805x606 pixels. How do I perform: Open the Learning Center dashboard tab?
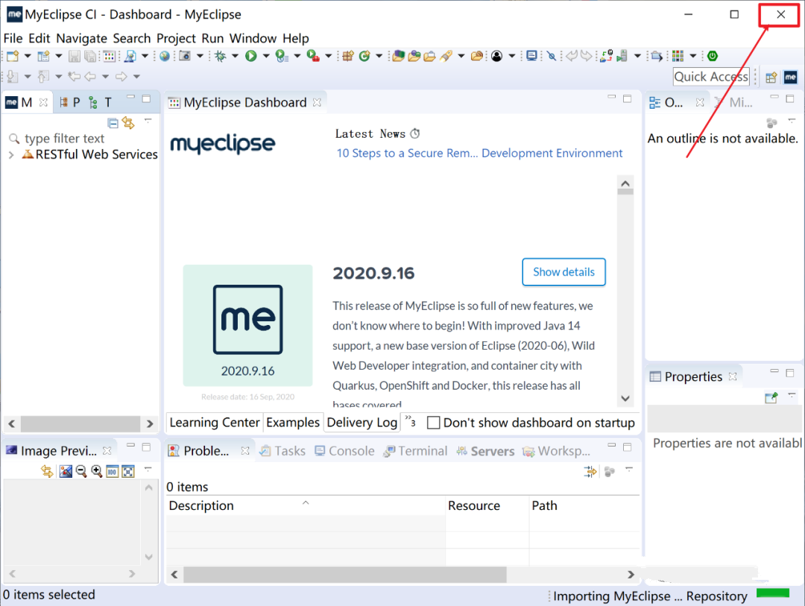point(215,422)
